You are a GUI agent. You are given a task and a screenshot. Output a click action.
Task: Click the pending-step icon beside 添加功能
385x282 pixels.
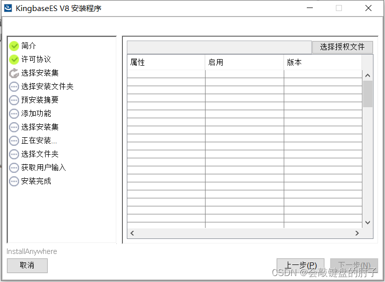coord(14,114)
